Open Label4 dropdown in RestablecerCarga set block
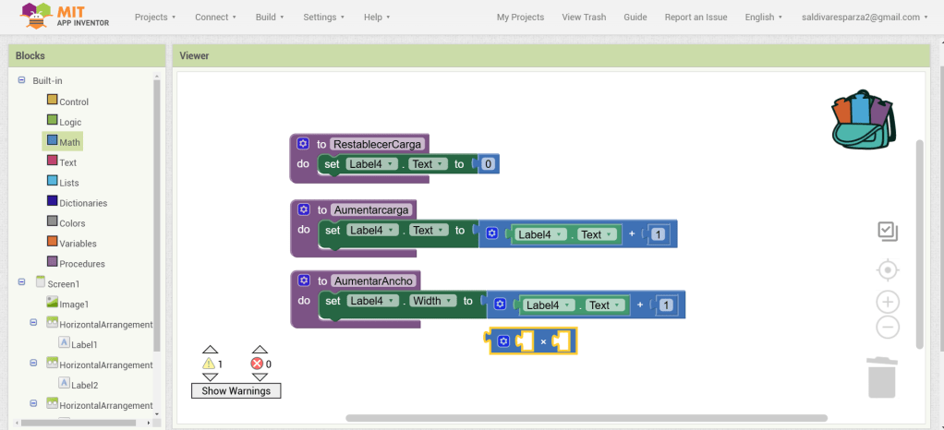944x430 pixels. 372,164
